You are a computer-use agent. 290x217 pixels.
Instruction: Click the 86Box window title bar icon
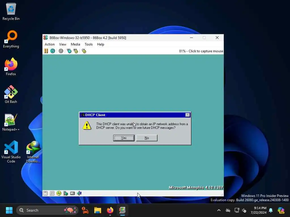(46, 38)
